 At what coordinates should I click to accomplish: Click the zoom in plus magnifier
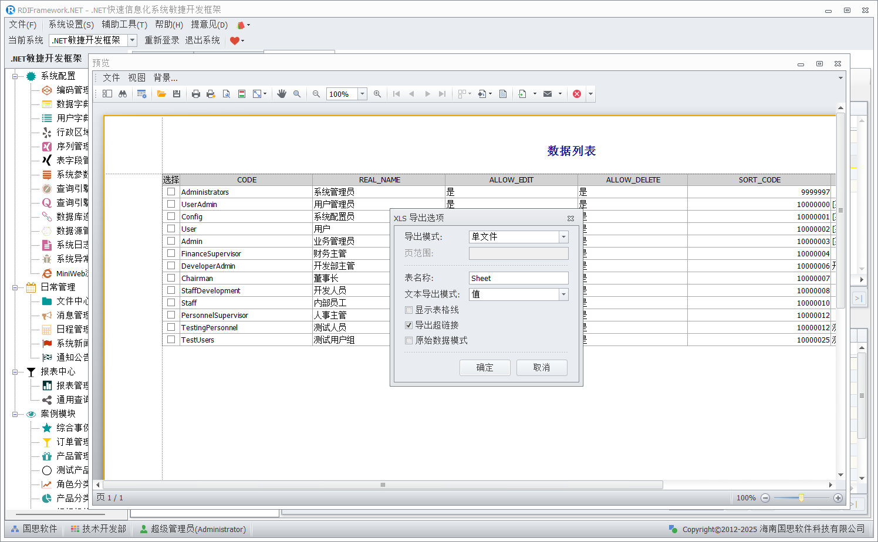pyautogui.click(x=377, y=94)
